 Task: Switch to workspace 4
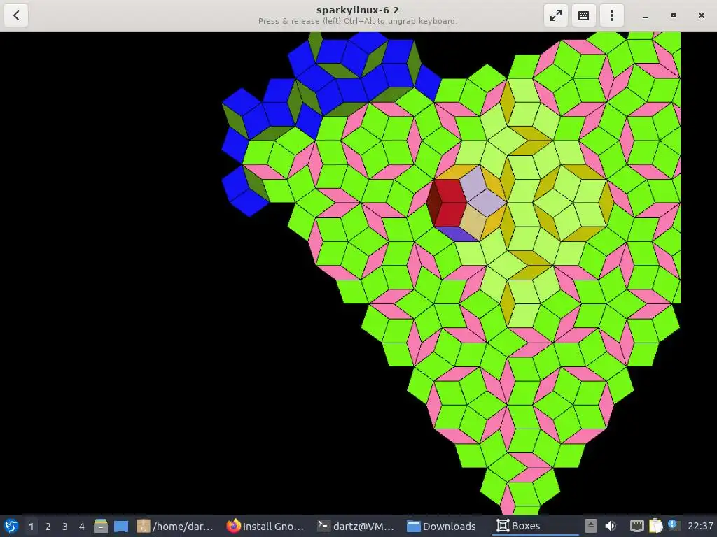82,527
